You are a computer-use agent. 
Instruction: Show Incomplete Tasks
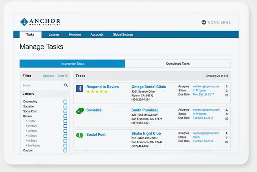pyautogui.click(x=72, y=64)
